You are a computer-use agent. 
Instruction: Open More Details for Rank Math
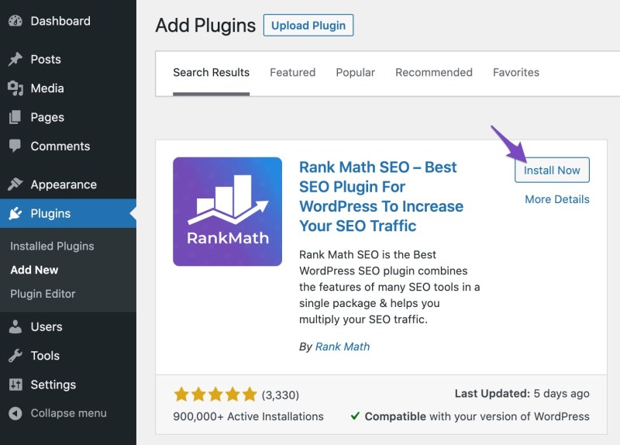557,199
